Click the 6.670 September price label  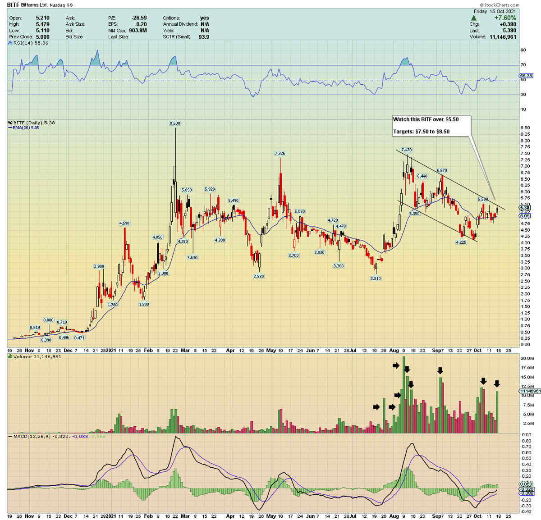[x=442, y=170]
